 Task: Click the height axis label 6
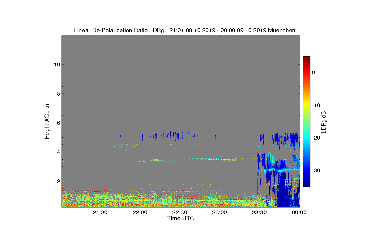[x=58, y=123]
